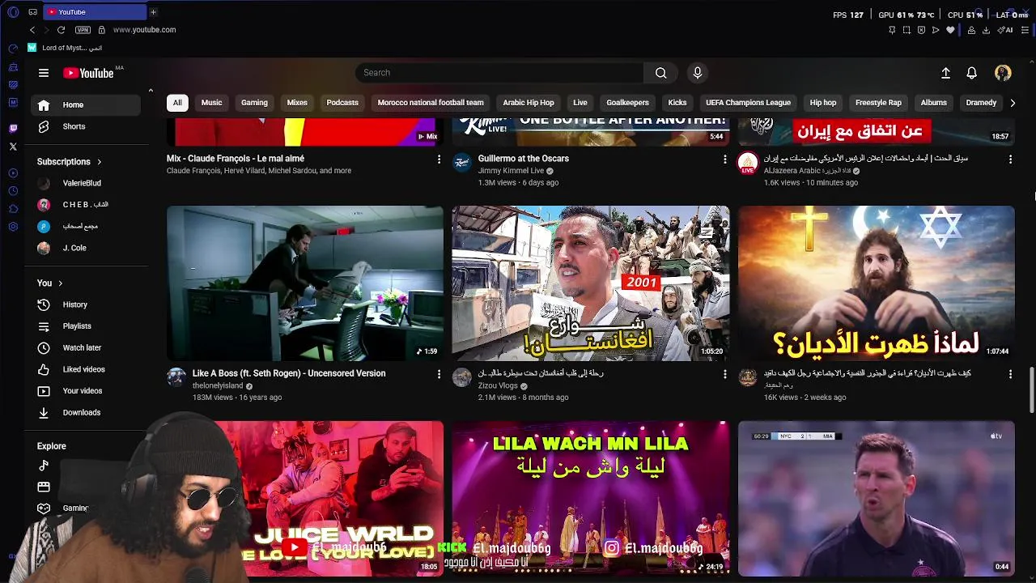Open the Opera sidebar settings gear
The image size is (1036, 583).
click(x=13, y=227)
